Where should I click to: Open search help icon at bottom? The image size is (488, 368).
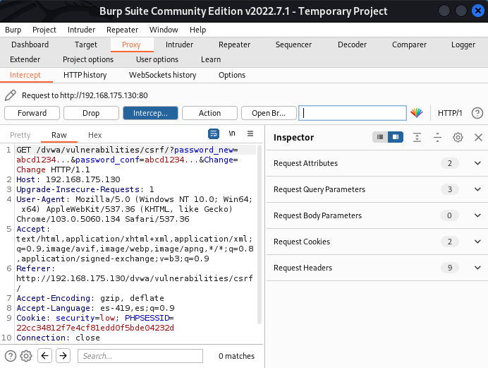11,356
